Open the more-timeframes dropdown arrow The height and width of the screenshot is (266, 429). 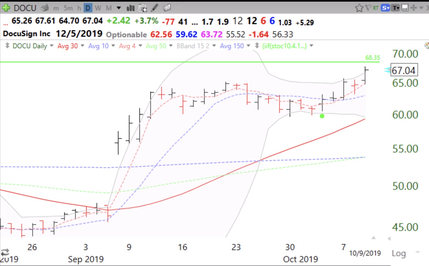tap(119, 8)
